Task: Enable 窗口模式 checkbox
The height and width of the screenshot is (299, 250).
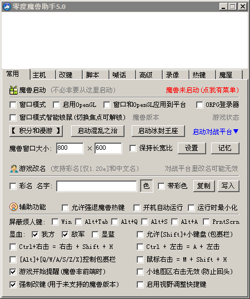Action: (x=13, y=105)
